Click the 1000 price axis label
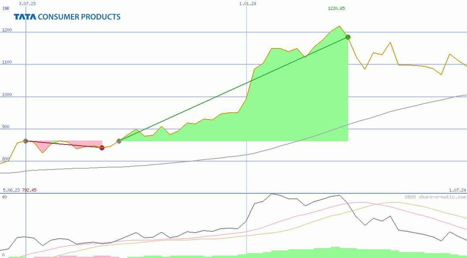Screen dimensions: 467x258 coord(7,94)
